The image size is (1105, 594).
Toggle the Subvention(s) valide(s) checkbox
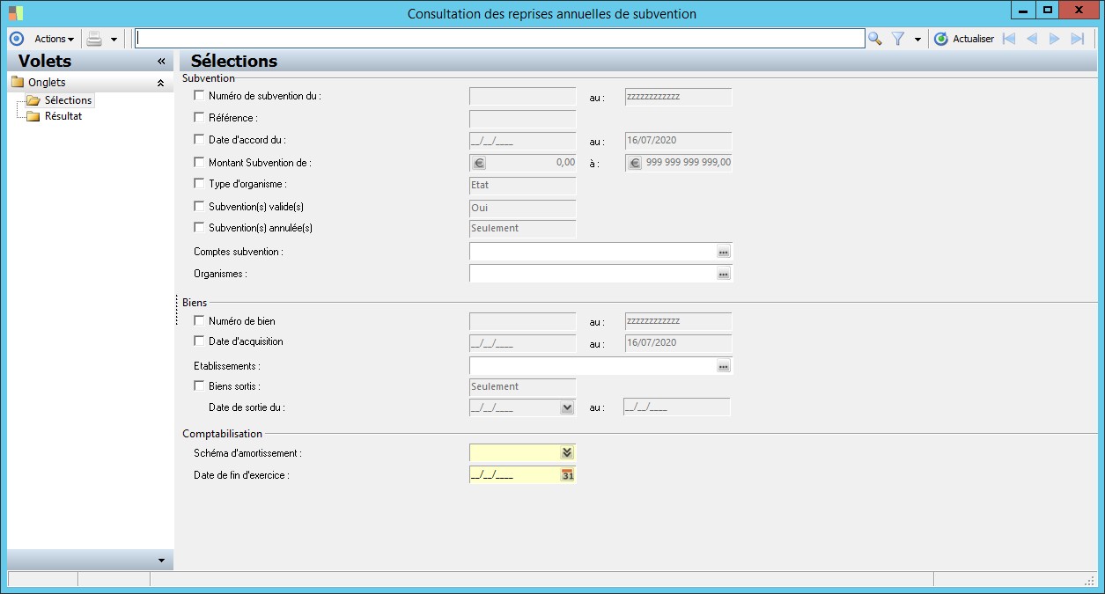pos(199,206)
